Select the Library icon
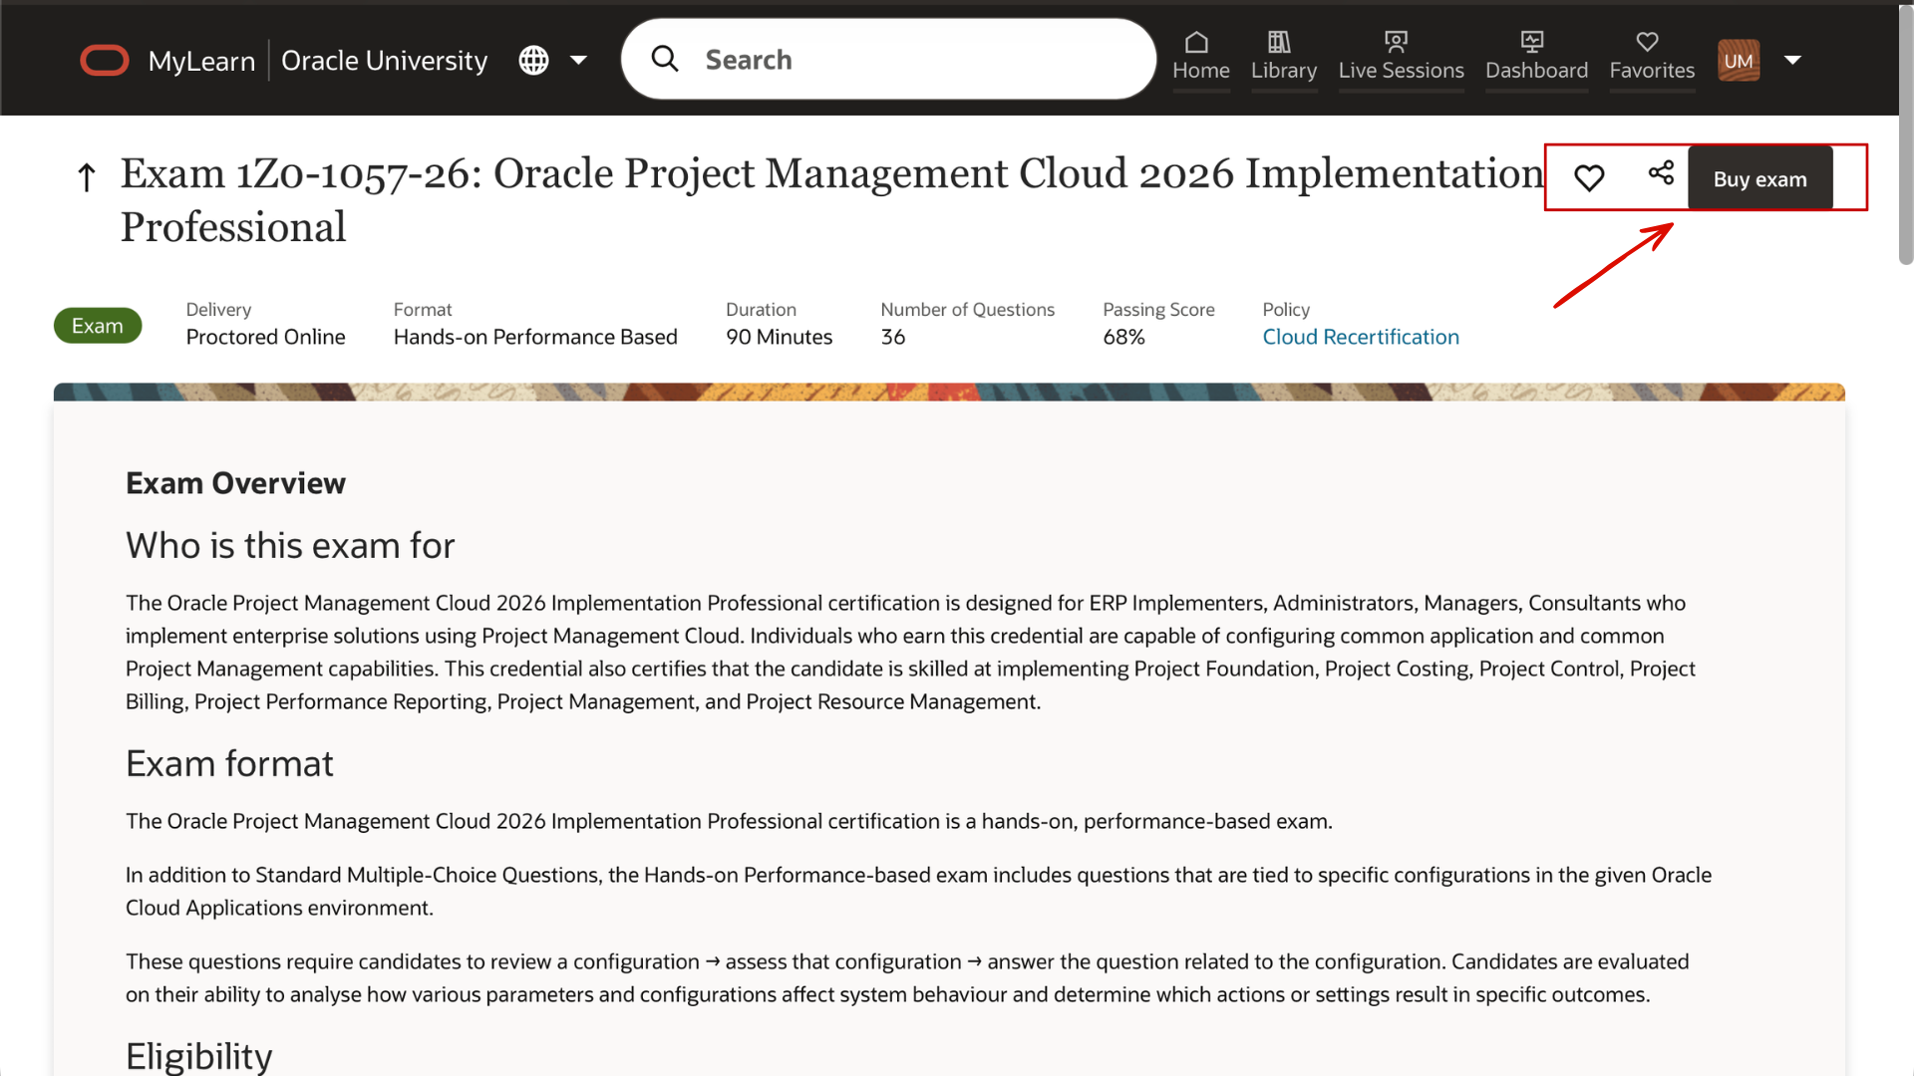 [x=1284, y=58]
